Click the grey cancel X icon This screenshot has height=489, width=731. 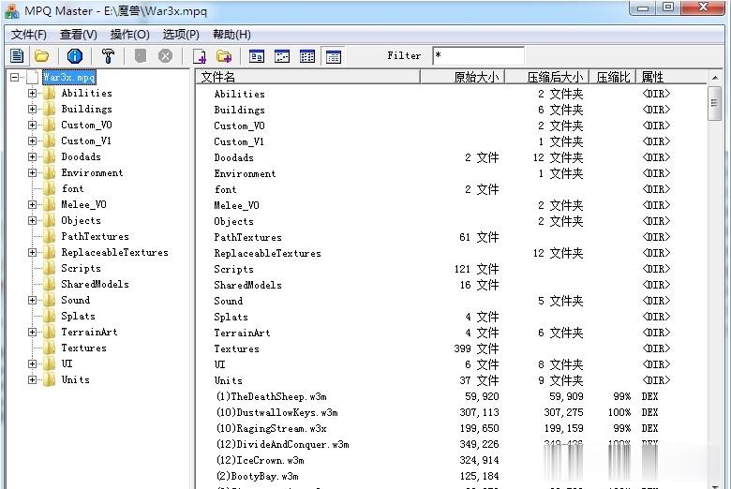pyautogui.click(x=165, y=56)
